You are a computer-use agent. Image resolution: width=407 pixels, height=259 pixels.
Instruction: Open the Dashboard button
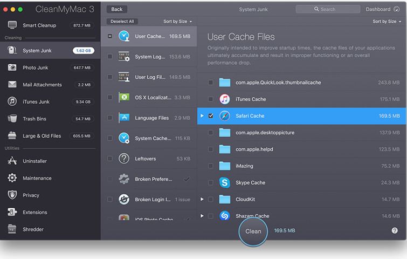click(x=383, y=9)
